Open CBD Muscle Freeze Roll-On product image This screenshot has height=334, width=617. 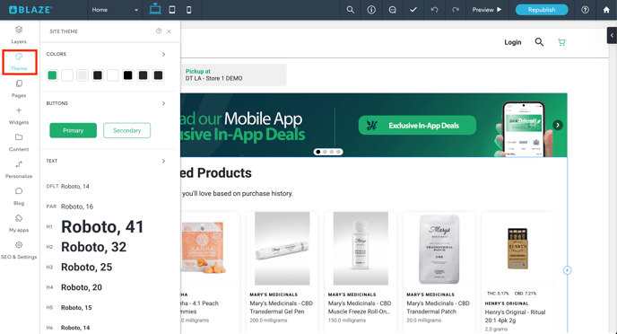point(361,249)
